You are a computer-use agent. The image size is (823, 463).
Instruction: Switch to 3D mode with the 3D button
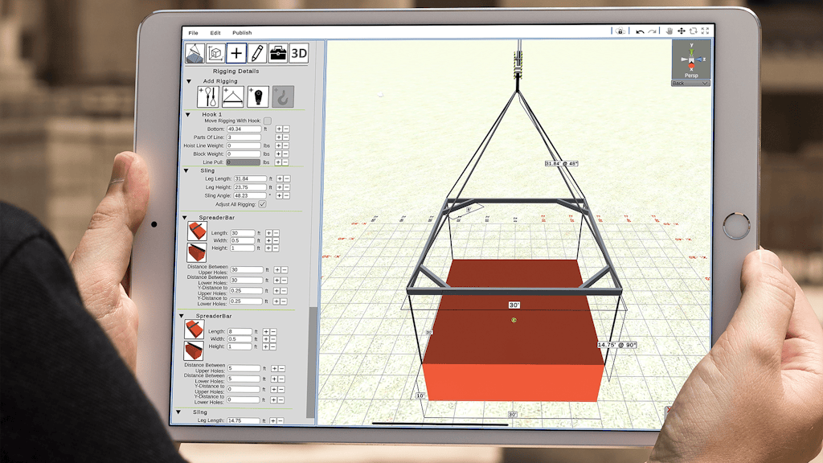pos(298,53)
